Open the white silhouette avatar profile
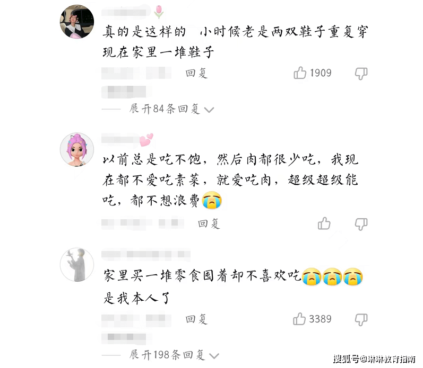Viewport: 423px width, 368px height. point(77,265)
